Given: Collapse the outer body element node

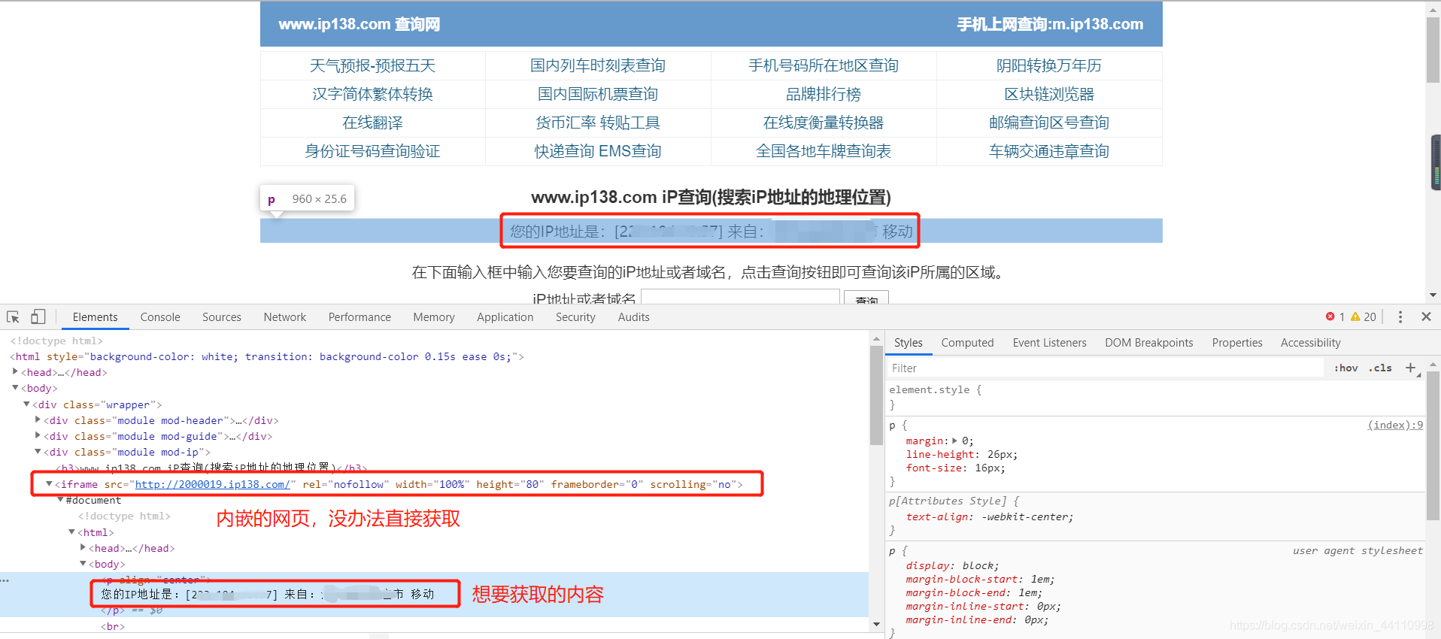Looking at the screenshot, I should [x=15, y=388].
